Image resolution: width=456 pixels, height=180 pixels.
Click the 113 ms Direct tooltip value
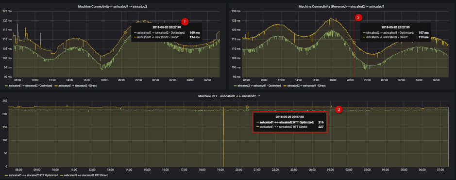[424, 37]
